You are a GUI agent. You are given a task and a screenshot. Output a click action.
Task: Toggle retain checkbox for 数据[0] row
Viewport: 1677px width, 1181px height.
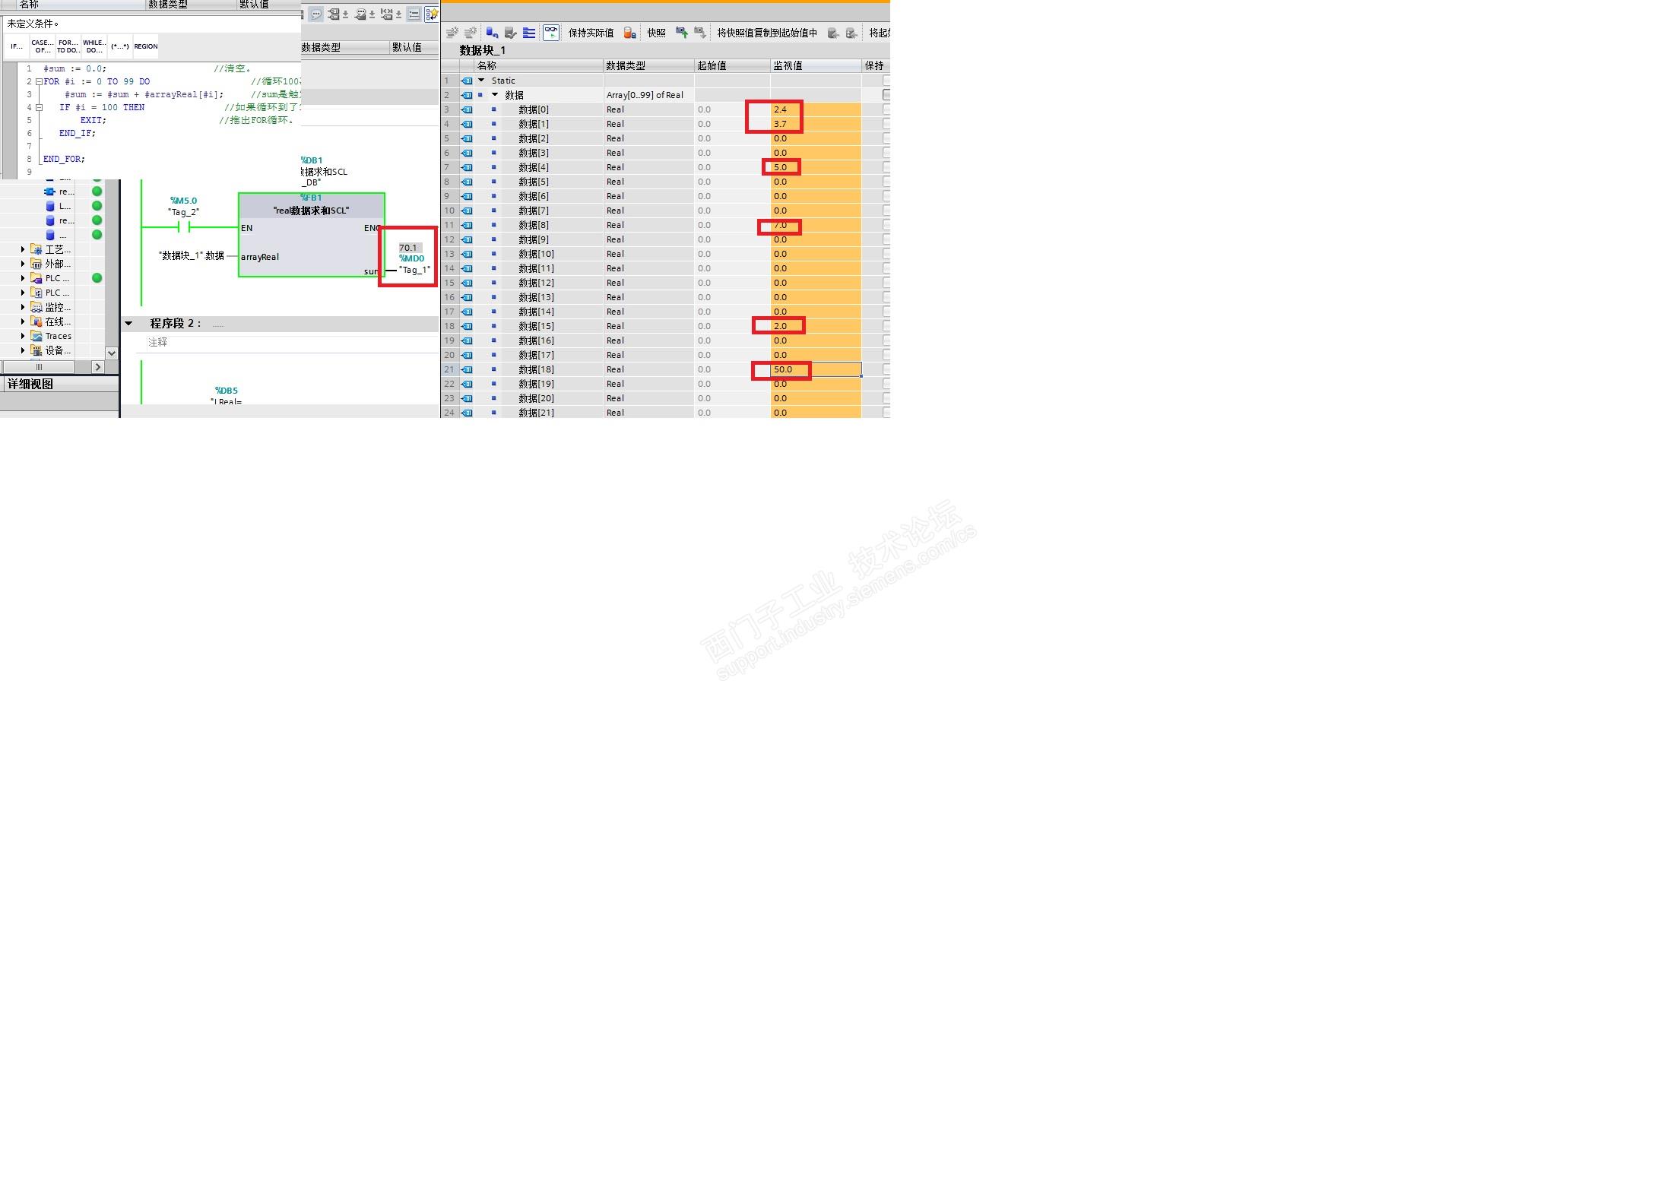pyautogui.click(x=886, y=109)
